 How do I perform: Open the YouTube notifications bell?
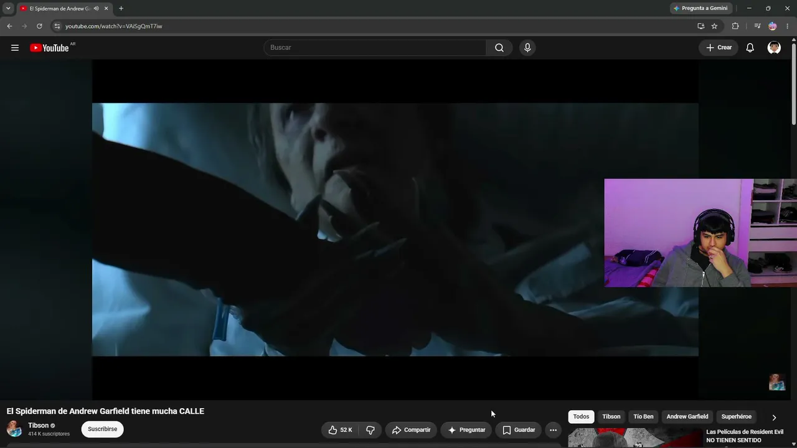click(750, 48)
